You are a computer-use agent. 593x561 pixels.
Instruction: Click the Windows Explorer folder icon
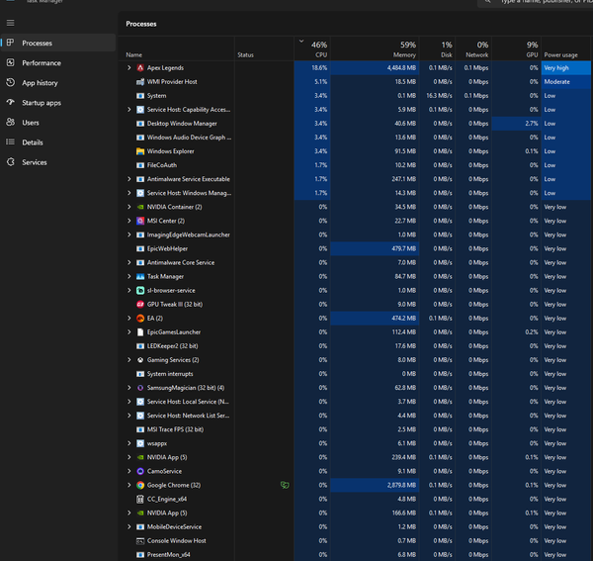pos(140,151)
